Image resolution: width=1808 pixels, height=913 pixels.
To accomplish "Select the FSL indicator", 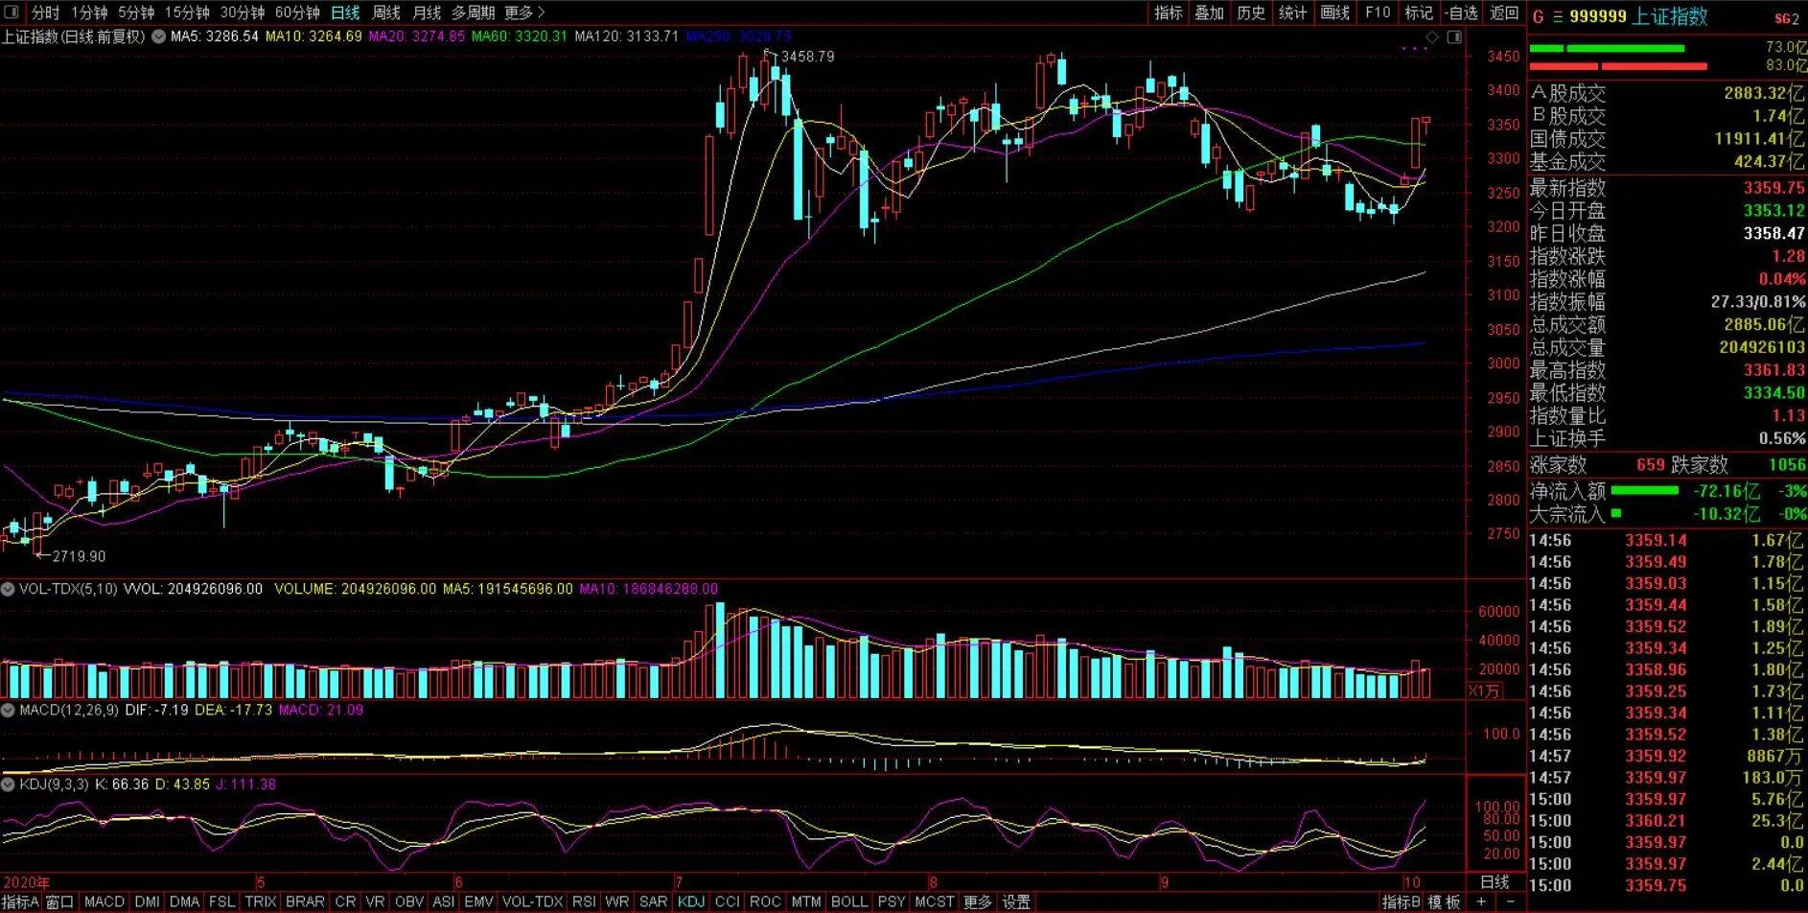I will click(x=222, y=902).
